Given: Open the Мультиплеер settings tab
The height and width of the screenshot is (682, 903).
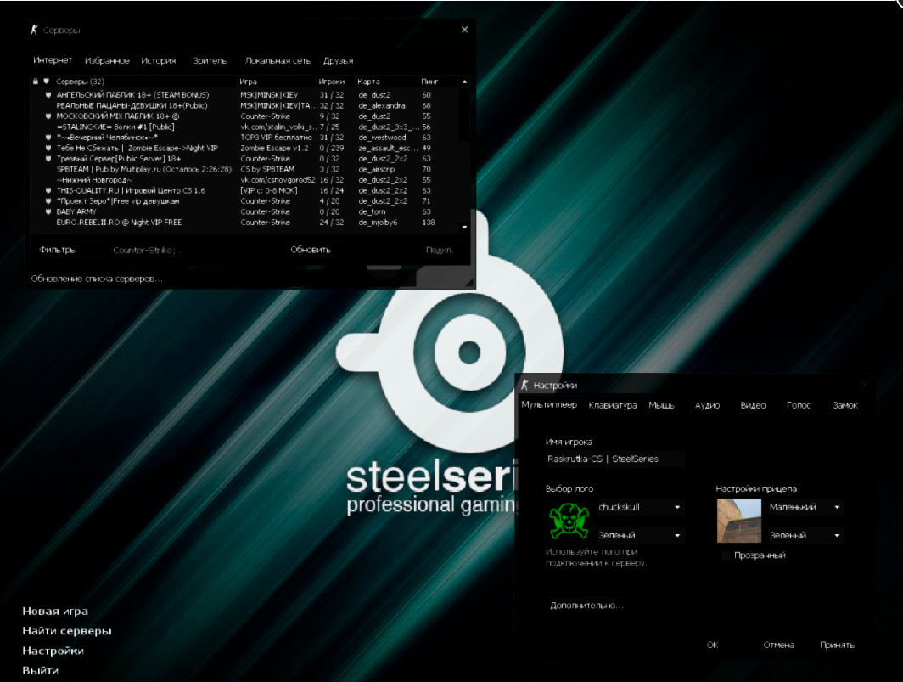Looking at the screenshot, I should [x=549, y=405].
